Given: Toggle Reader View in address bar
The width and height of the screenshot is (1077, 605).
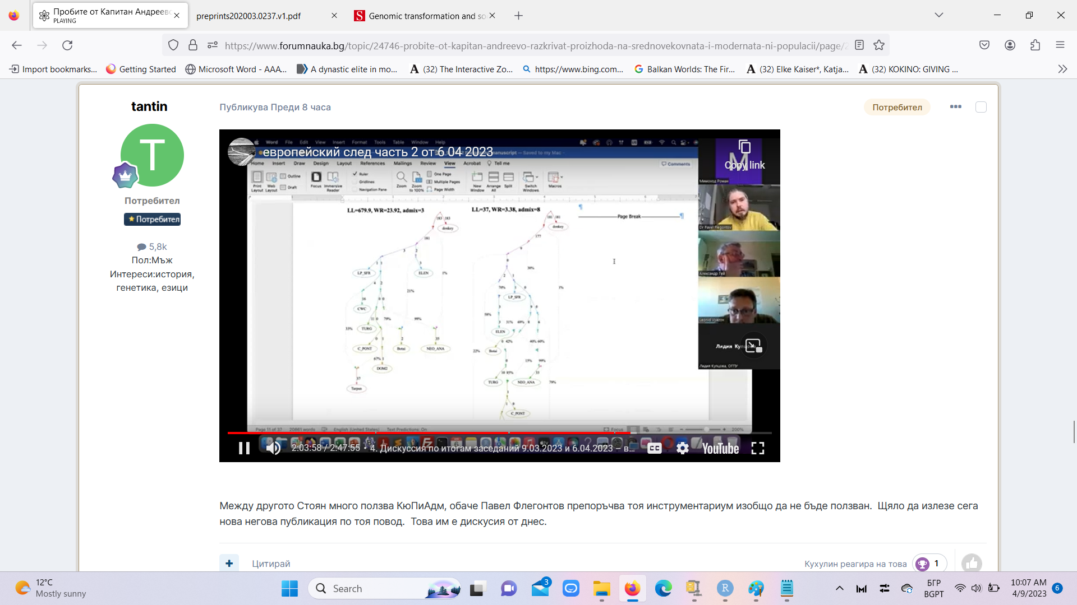Looking at the screenshot, I should tap(859, 45).
